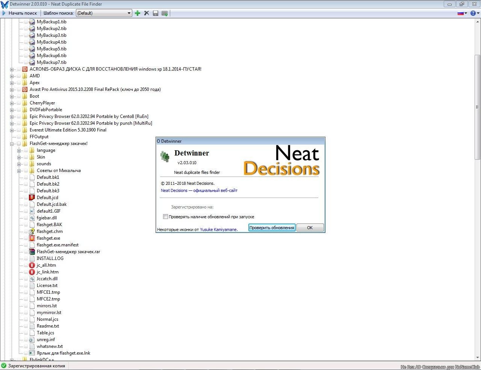481x370 pixels.
Task: Toggle Проверять наличие обновлений при запуске checkbox
Action: pyautogui.click(x=165, y=217)
